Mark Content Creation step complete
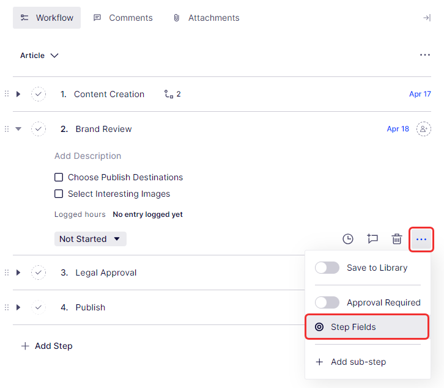The width and height of the screenshot is (444, 388). (39, 94)
